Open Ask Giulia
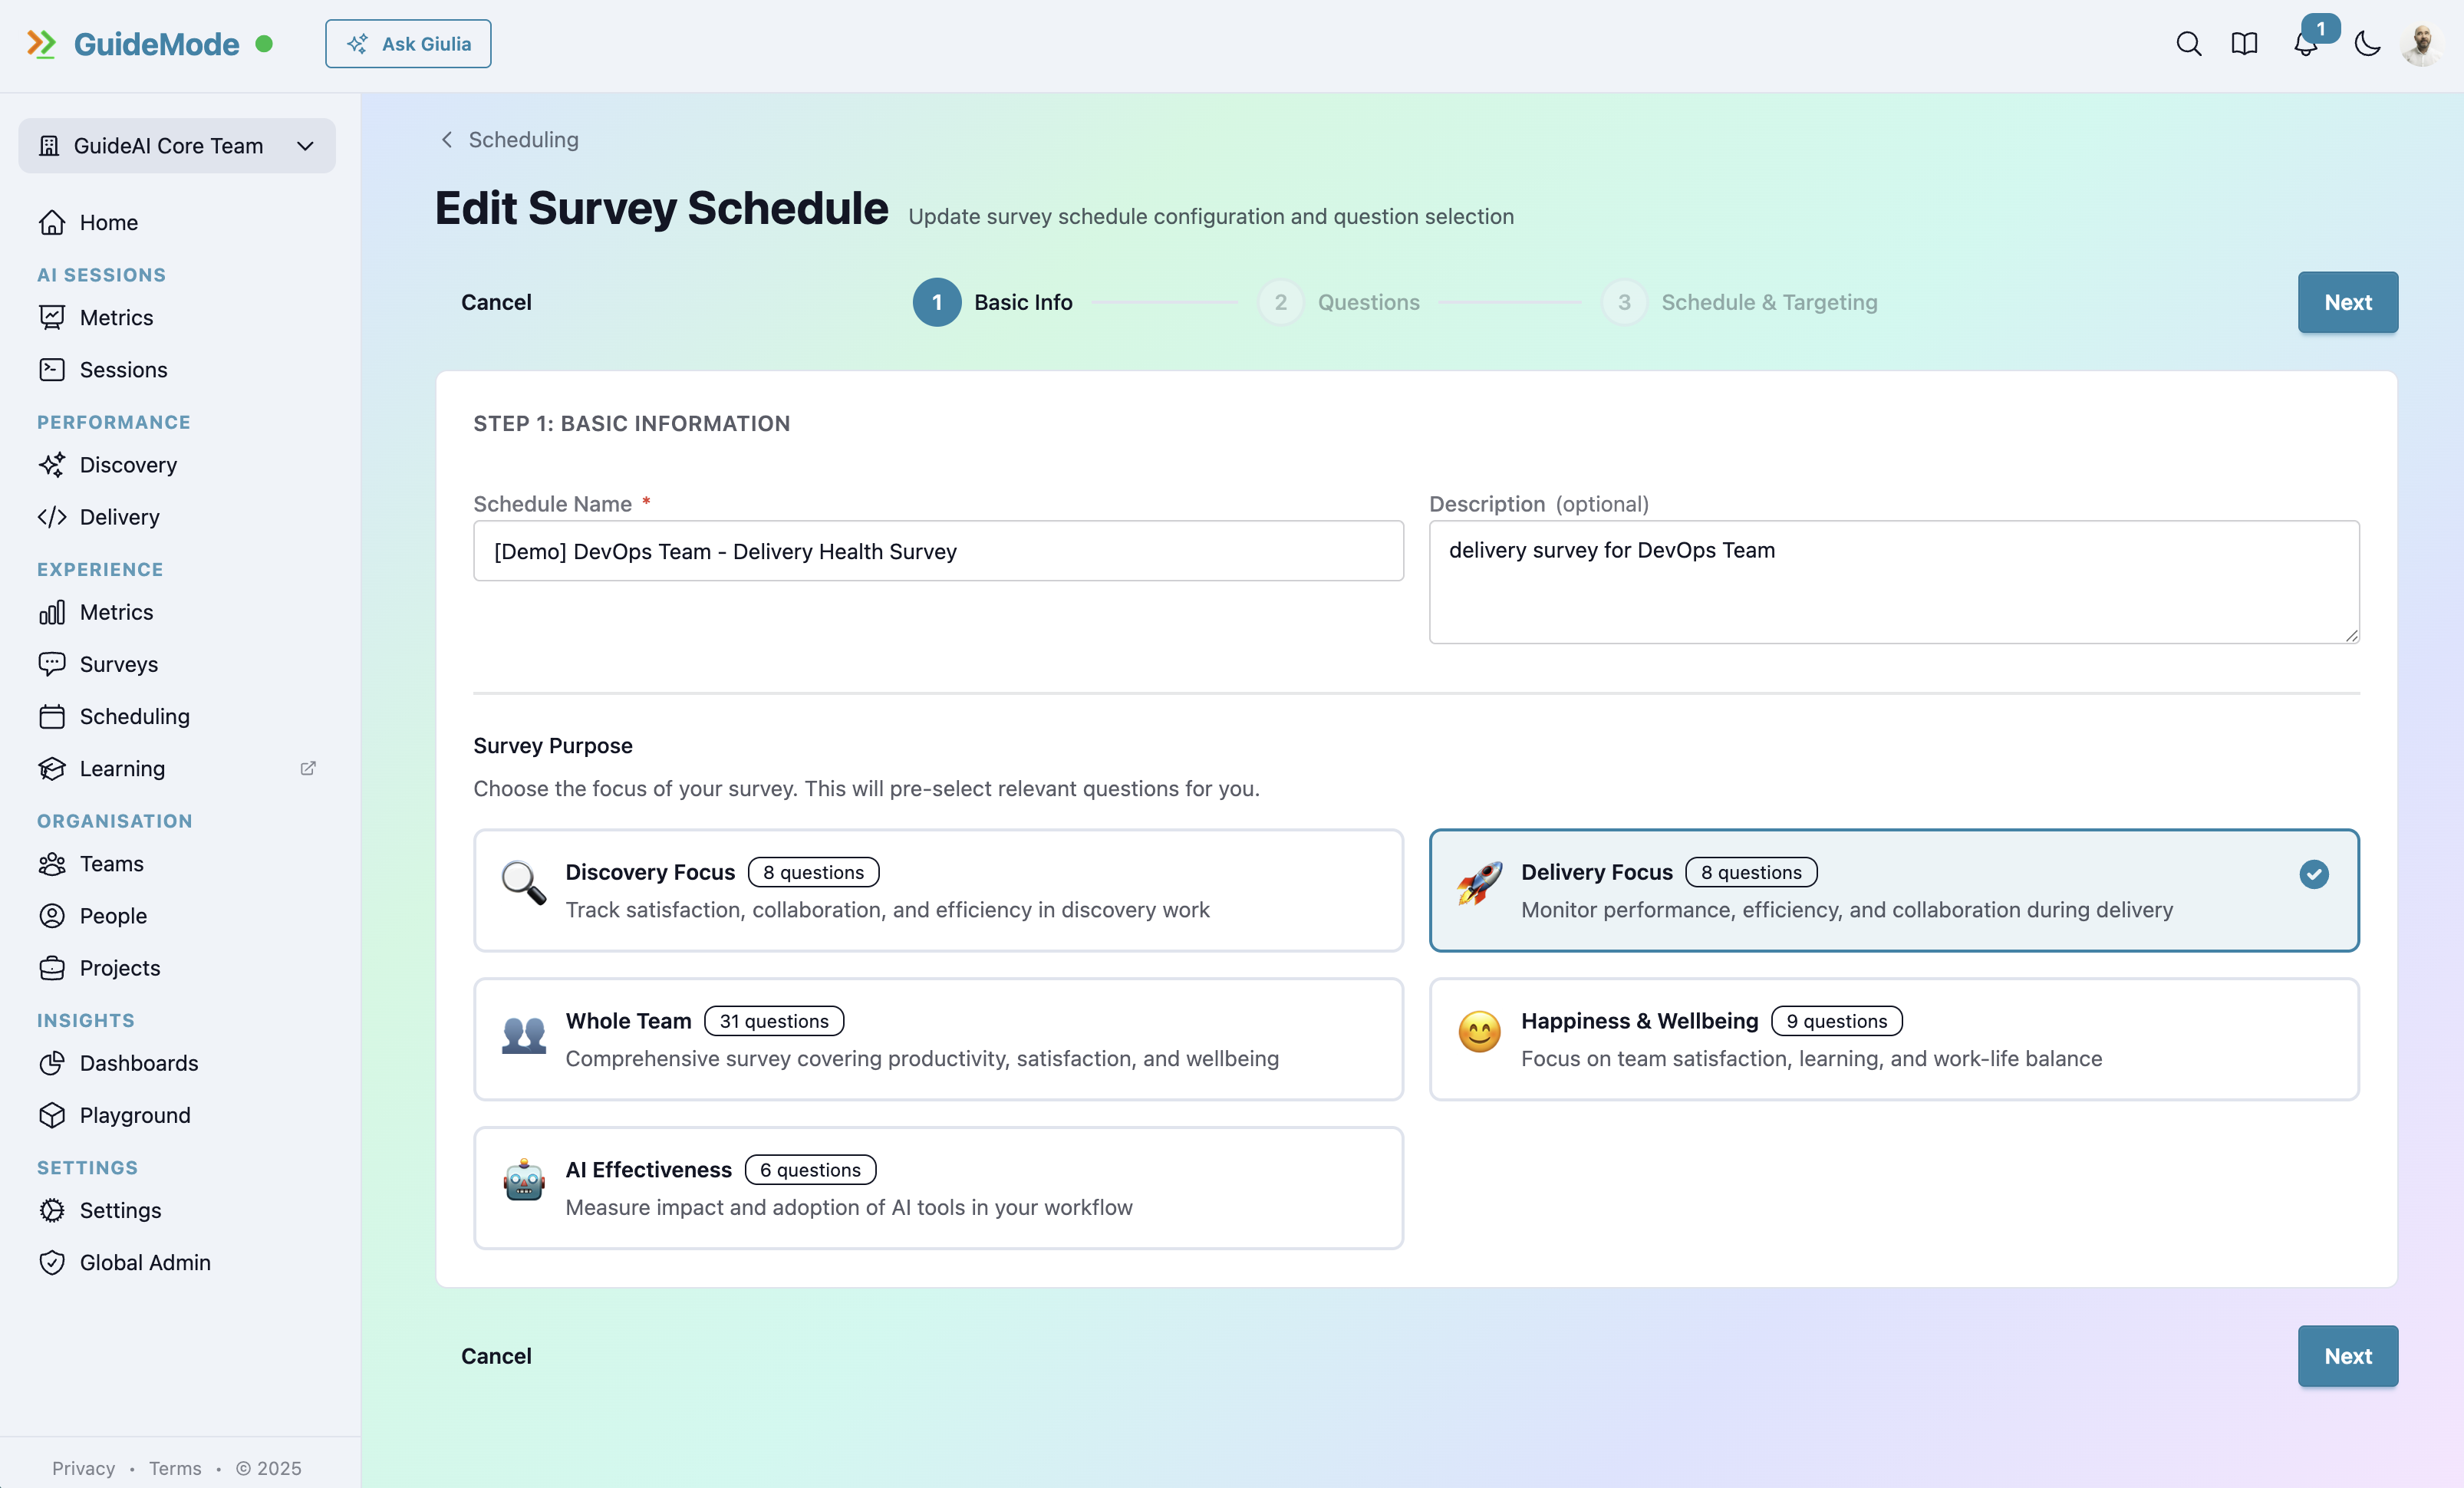The image size is (2464, 1488). click(x=408, y=43)
